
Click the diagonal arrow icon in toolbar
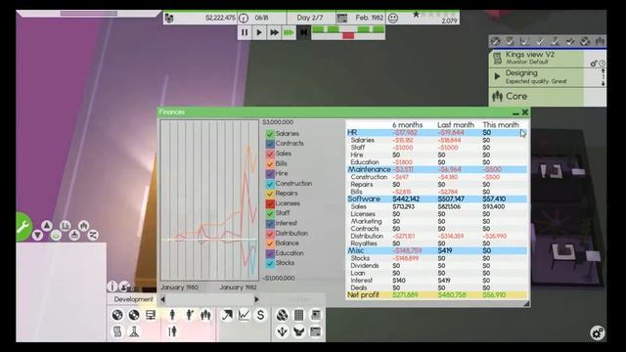click(x=227, y=315)
